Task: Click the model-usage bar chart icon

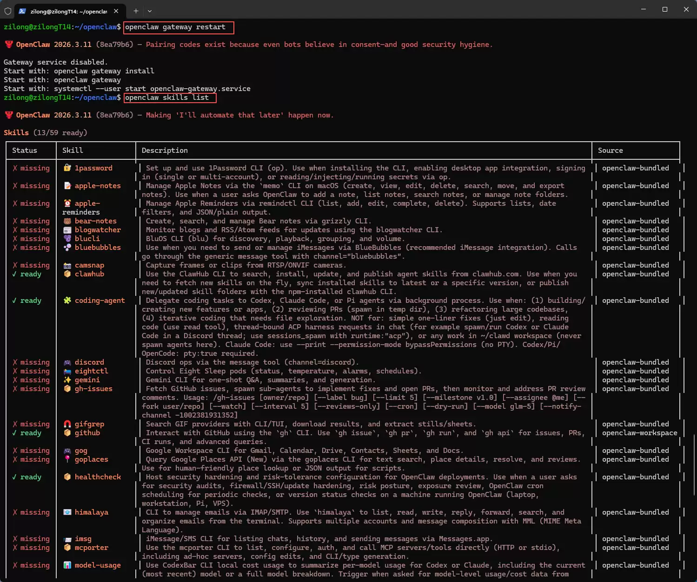Action: 67,565
